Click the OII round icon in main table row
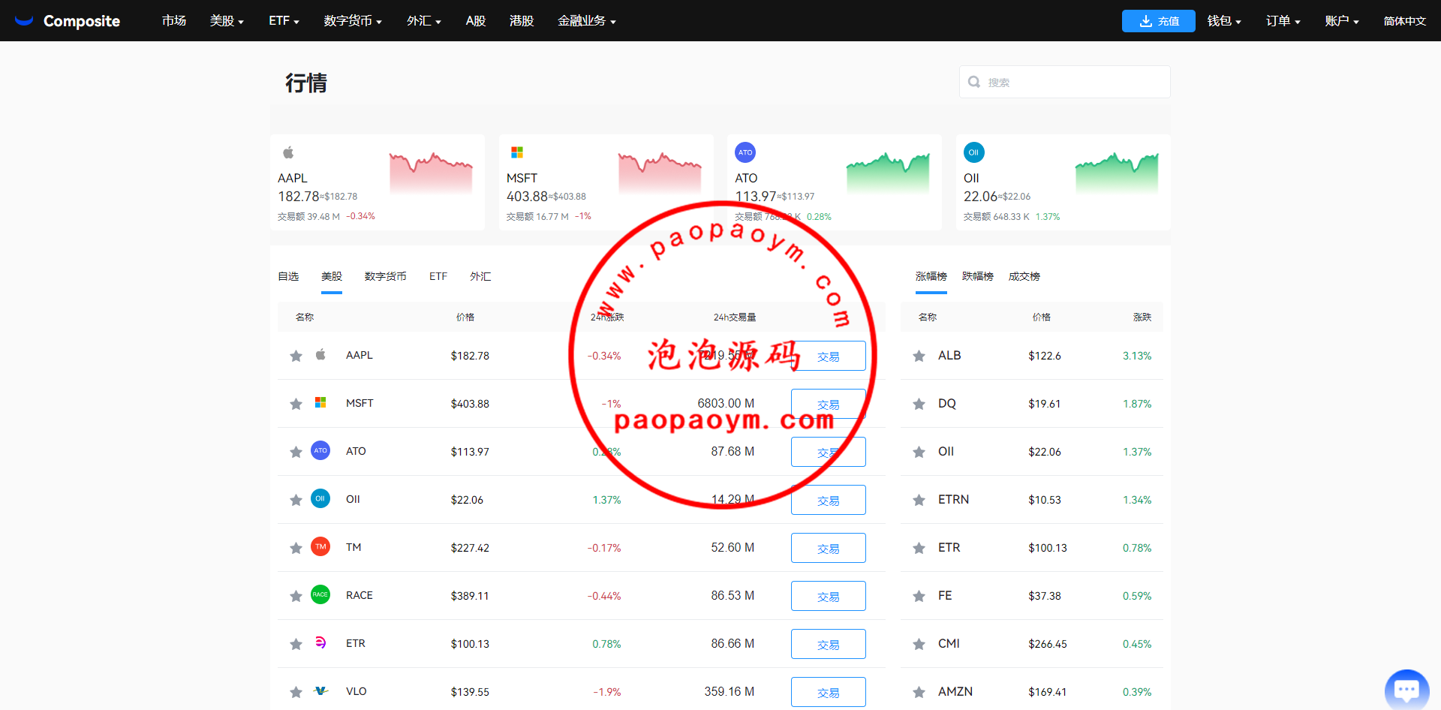The height and width of the screenshot is (710, 1441). [320, 498]
